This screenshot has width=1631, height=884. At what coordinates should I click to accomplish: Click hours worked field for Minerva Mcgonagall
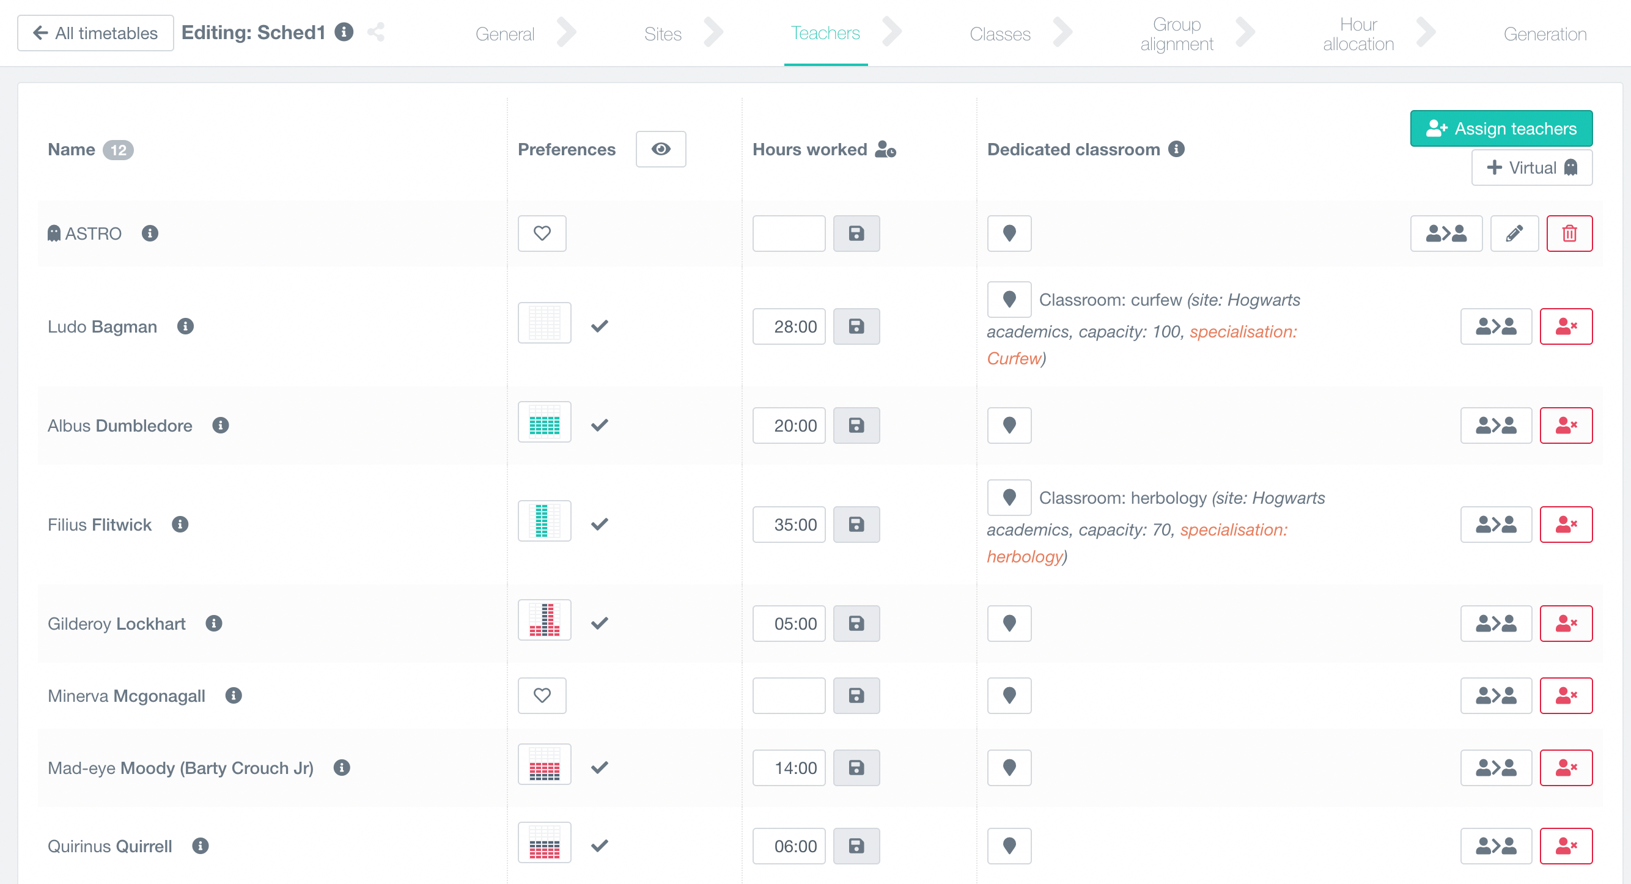788,695
